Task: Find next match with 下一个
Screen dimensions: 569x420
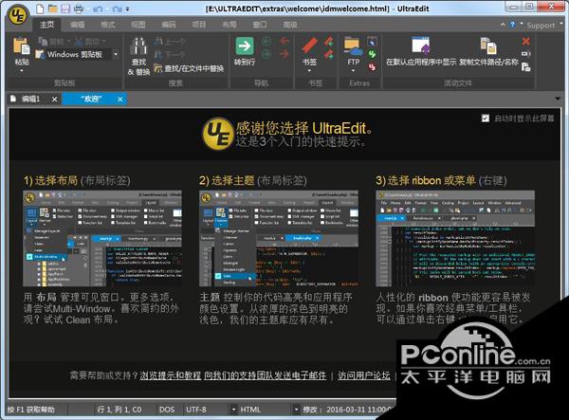Action: tap(170, 55)
